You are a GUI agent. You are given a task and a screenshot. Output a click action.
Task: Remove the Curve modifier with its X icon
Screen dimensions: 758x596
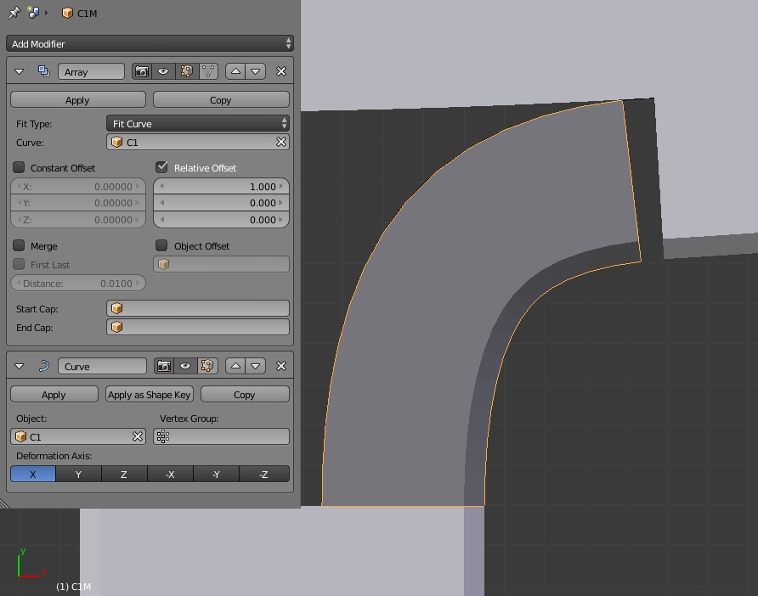pyautogui.click(x=281, y=366)
